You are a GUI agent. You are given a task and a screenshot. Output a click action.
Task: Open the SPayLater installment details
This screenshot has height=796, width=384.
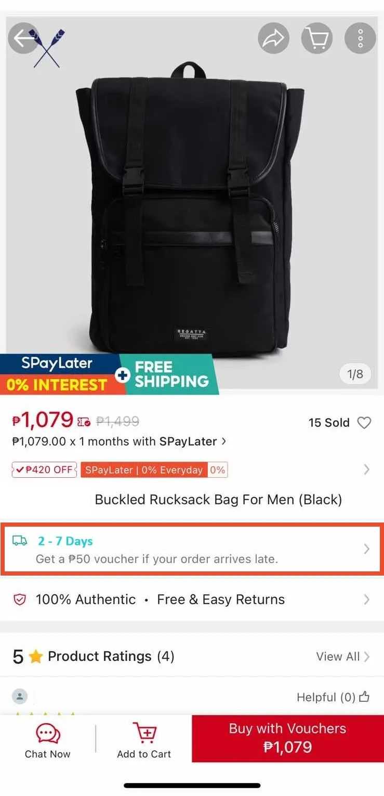[x=120, y=441]
